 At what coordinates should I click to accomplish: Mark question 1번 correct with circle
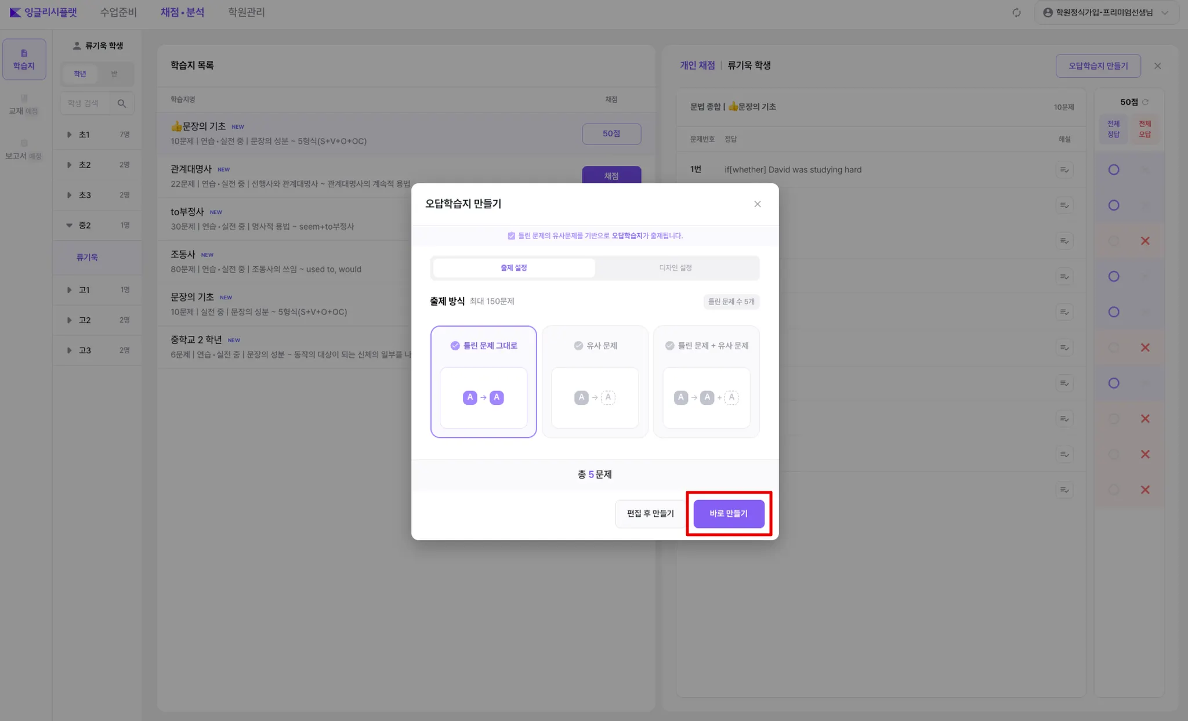pos(1113,170)
